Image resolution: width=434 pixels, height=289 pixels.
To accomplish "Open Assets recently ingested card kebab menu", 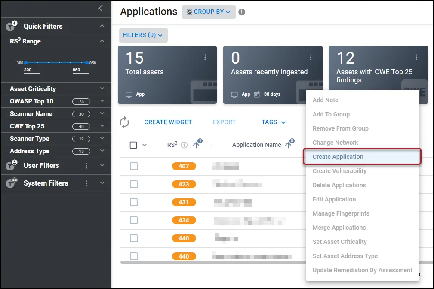I will tap(311, 57).
